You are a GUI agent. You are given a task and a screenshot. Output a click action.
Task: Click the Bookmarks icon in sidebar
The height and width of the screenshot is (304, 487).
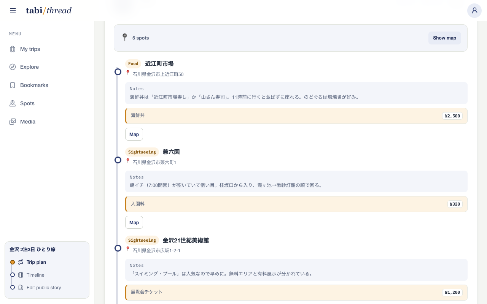(x=13, y=85)
